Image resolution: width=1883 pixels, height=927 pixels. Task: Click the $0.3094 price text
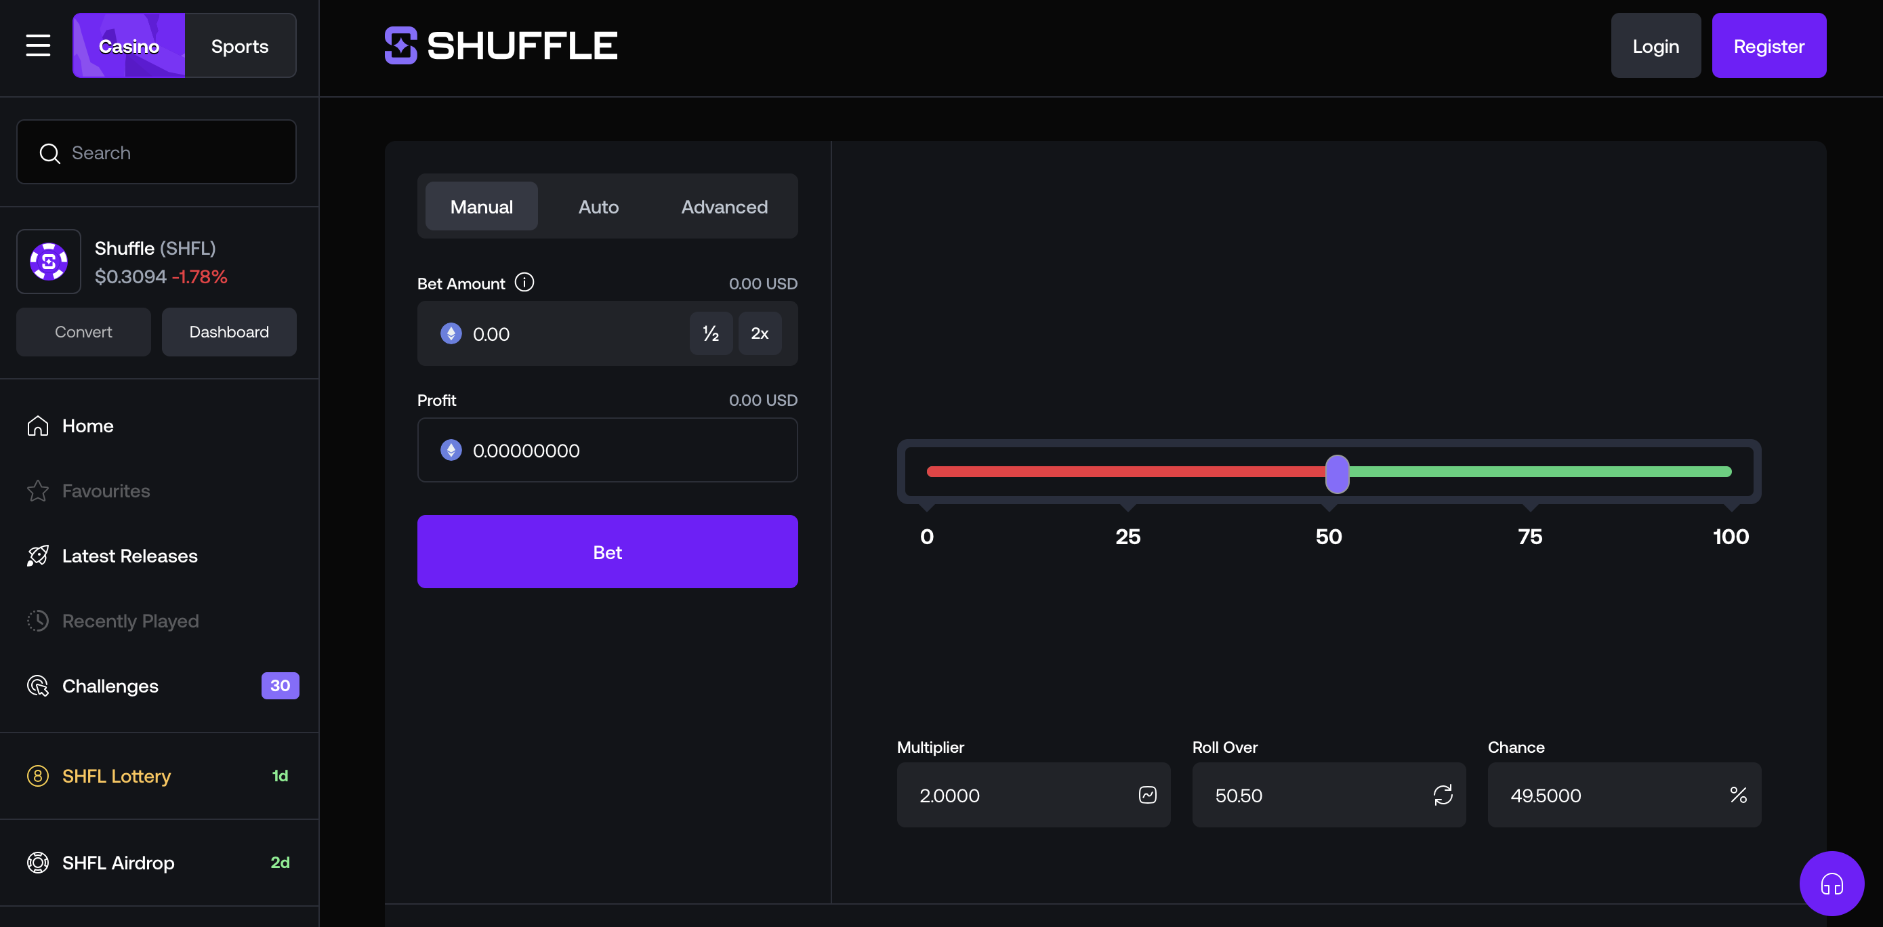pos(131,276)
